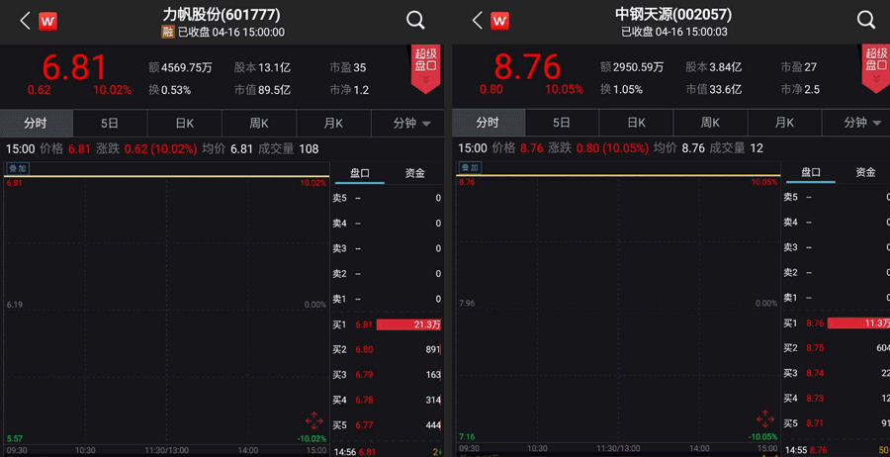
Task: Open 超级盘口 ribbon on the 中钢天源 page
Action: [876, 67]
